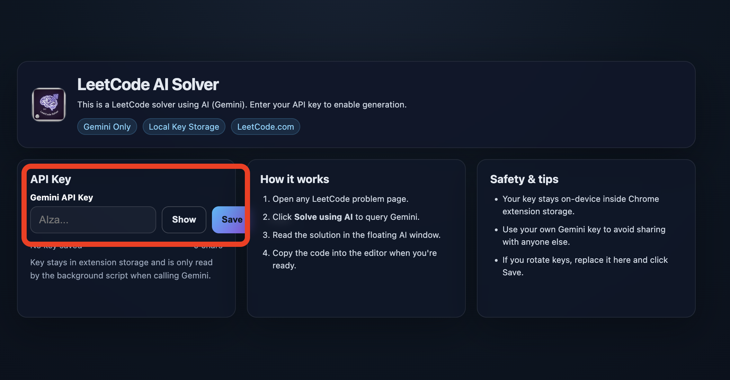This screenshot has width=730, height=380.
Task: Open the LeetCode.com tag link
Action: coord(265,127)
